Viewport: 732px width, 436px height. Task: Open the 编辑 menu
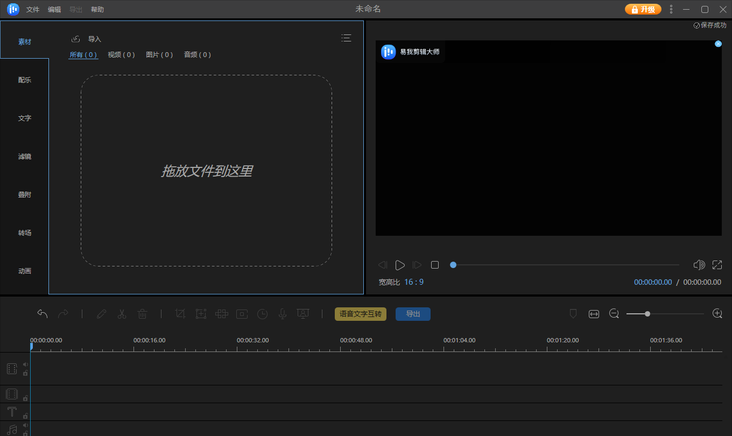click(x=54, y=10)
